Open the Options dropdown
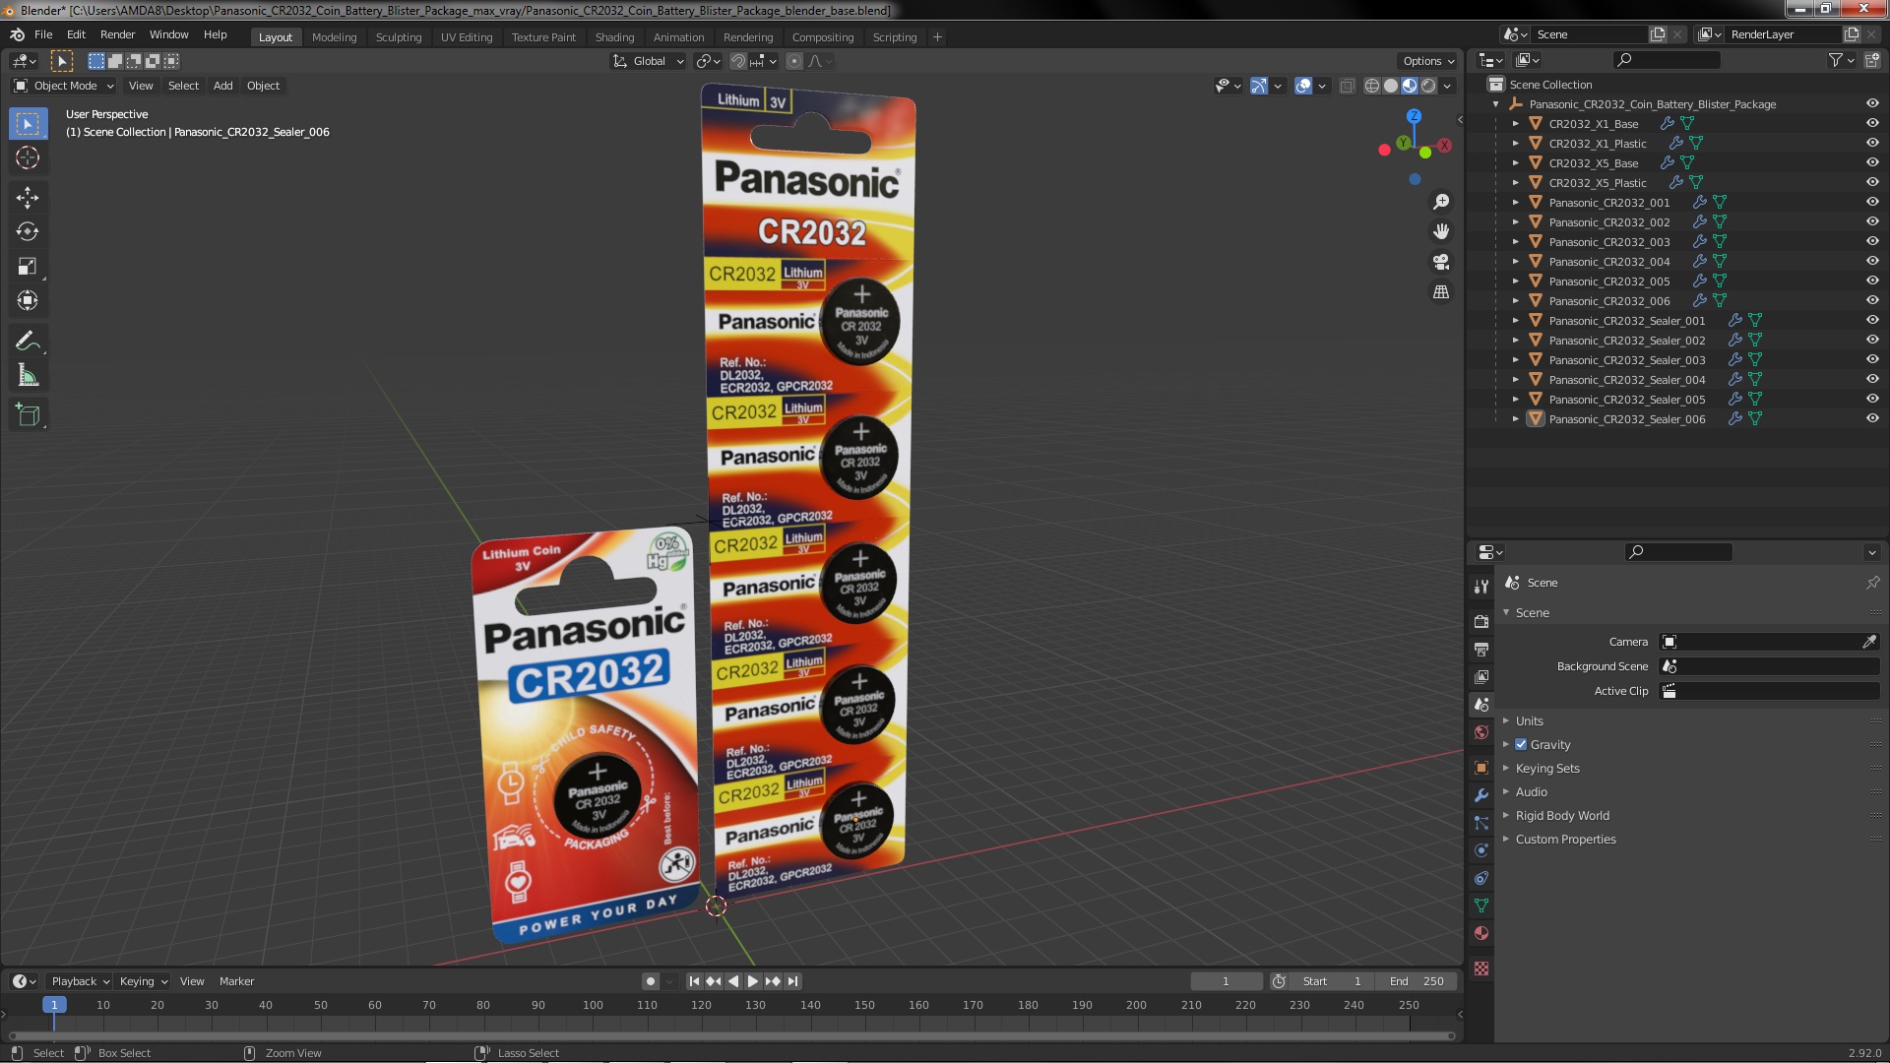 click(1428, 61)
